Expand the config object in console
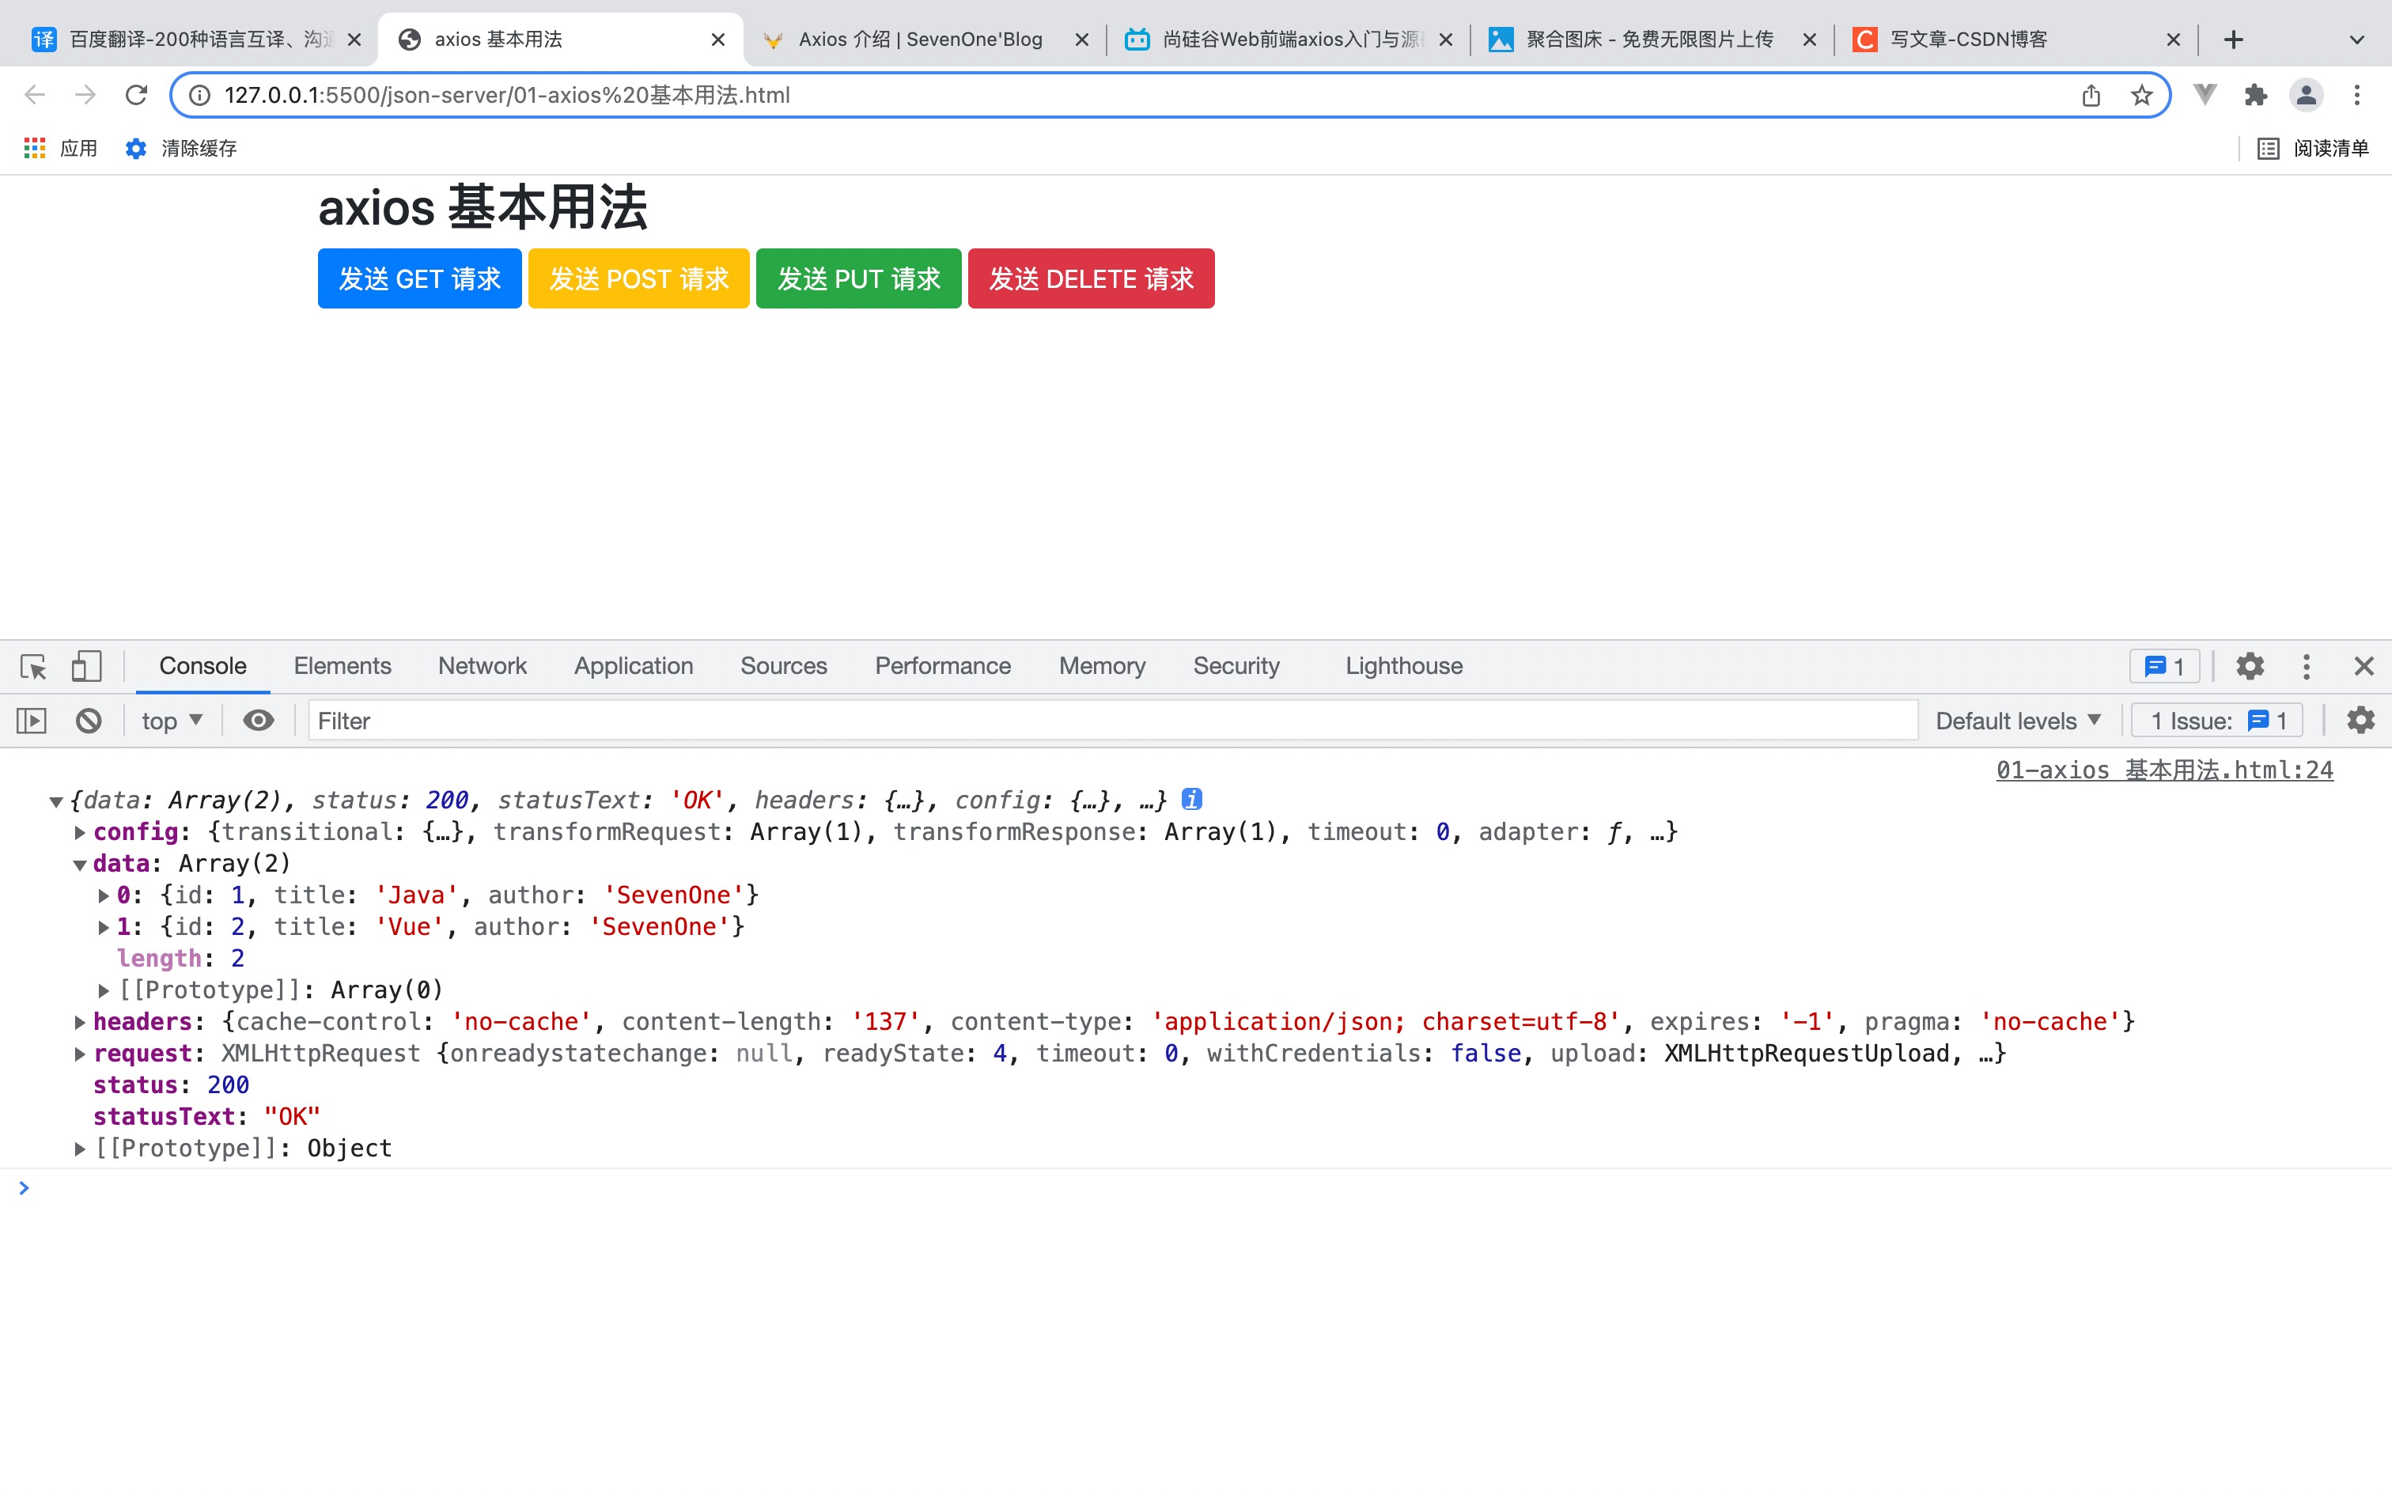The image size is (2392, 1495). (80, 832)
